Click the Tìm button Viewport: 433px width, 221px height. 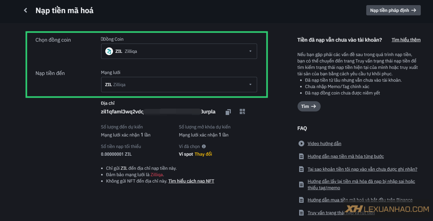309,106
